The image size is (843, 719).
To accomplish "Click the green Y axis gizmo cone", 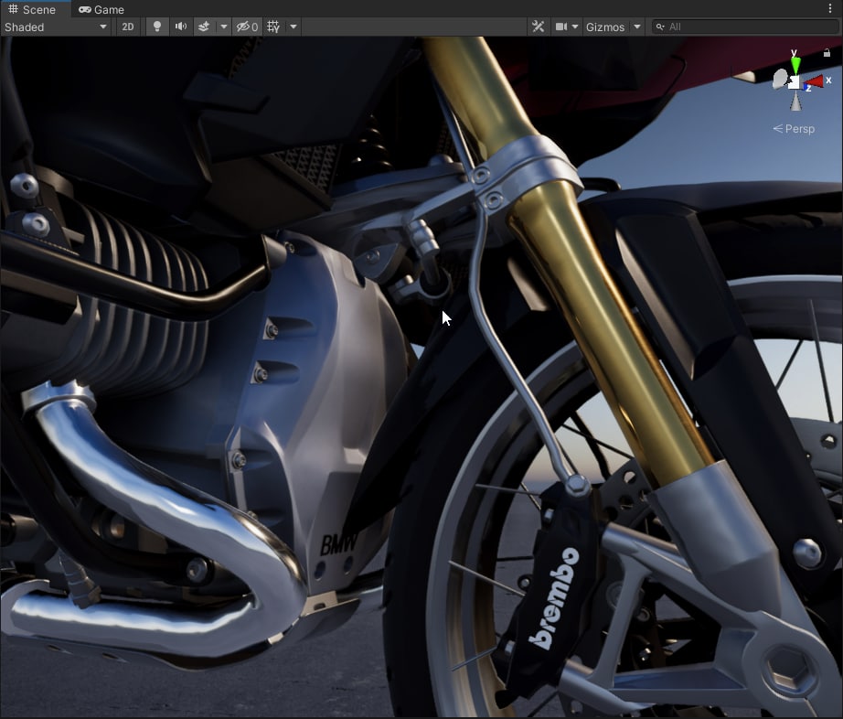I will pyautogui.click(x=795, y=63).
